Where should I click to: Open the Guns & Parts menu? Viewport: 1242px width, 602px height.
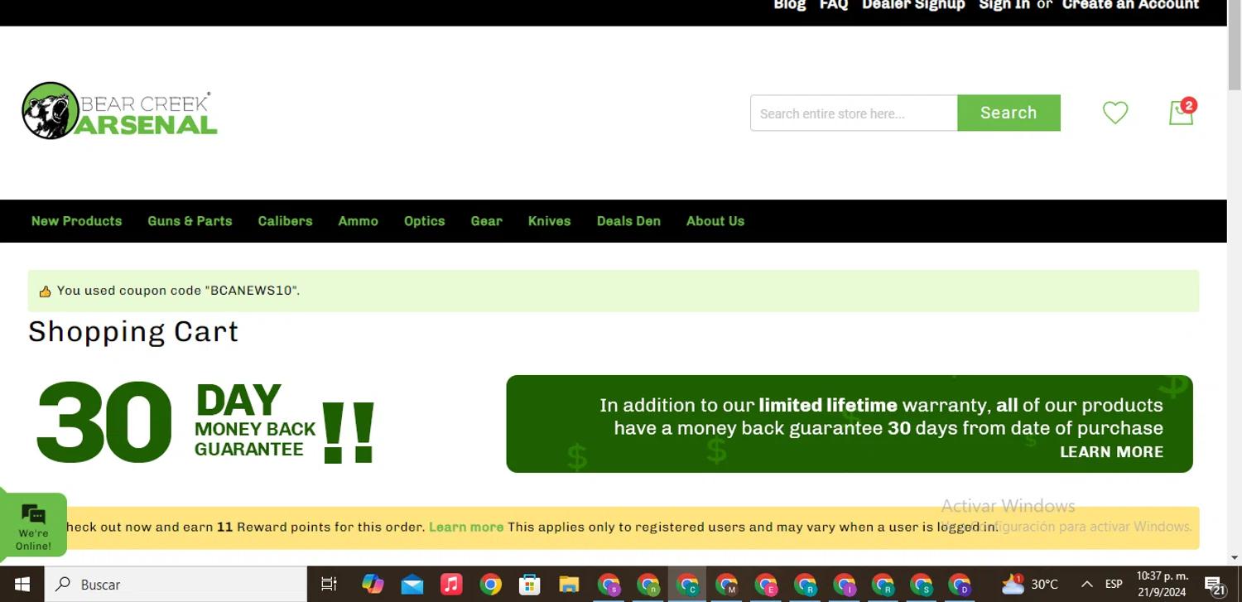(x=190, y=221)
